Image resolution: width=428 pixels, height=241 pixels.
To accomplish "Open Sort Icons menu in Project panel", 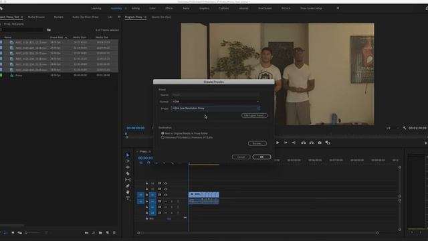I will [x=46, y=233].
